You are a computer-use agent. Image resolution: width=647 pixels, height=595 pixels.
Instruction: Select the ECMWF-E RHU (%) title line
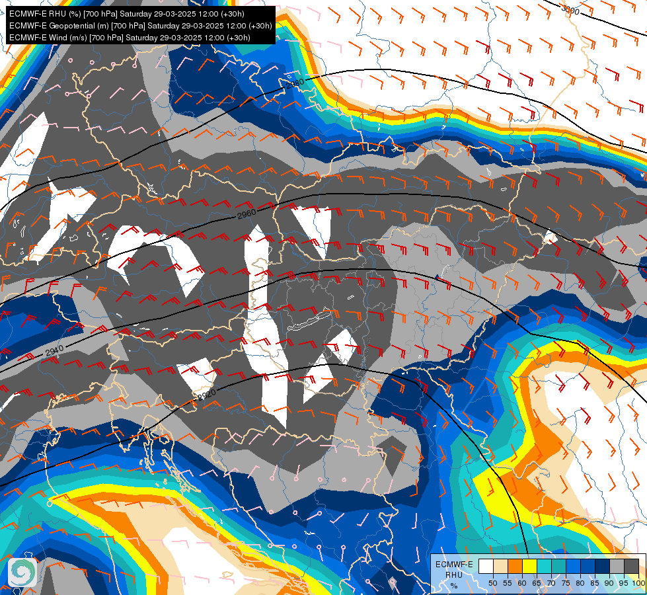click(x=127, y=14)
